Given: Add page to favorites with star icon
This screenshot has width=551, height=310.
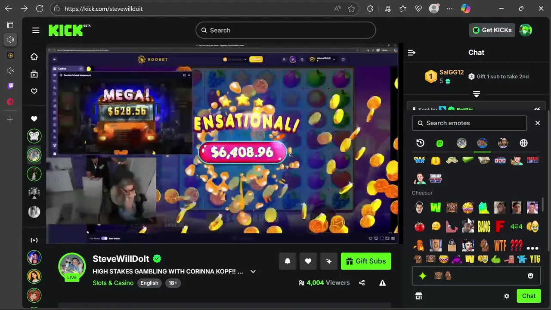Looking at the screenshot, I should pyautogui.click(x=351, y=9).
